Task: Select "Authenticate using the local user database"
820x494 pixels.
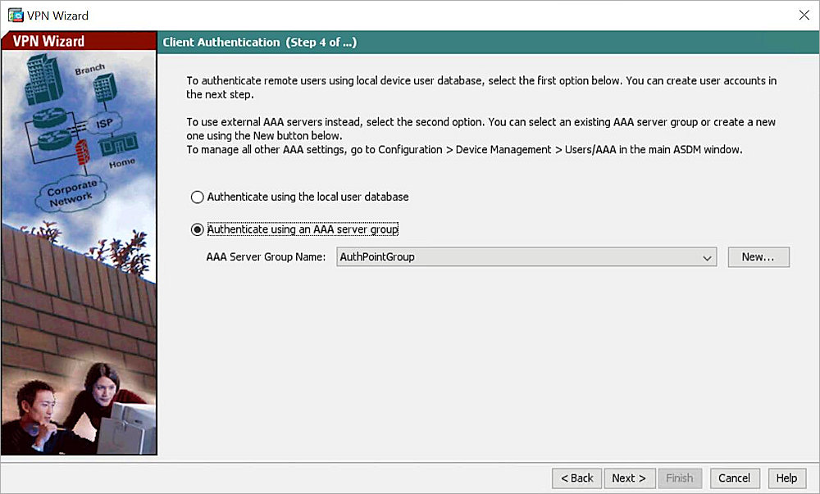Action: (x=197, y=197)
